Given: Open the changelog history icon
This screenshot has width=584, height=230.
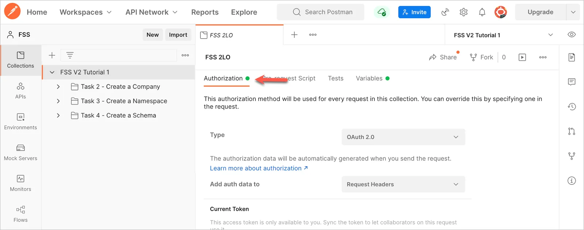Looking at the screenshot, I should click(x=572, y=106).
